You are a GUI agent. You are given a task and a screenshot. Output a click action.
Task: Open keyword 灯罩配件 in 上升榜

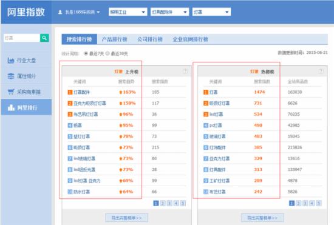[x=81, y=92]
